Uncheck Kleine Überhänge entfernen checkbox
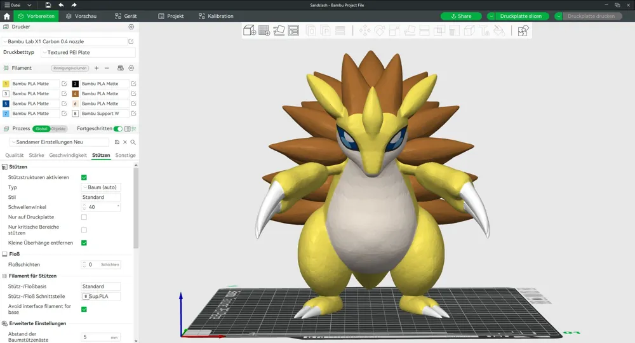Image resolution: width=635 pixels, height=343 pixels. pos(84,243)
